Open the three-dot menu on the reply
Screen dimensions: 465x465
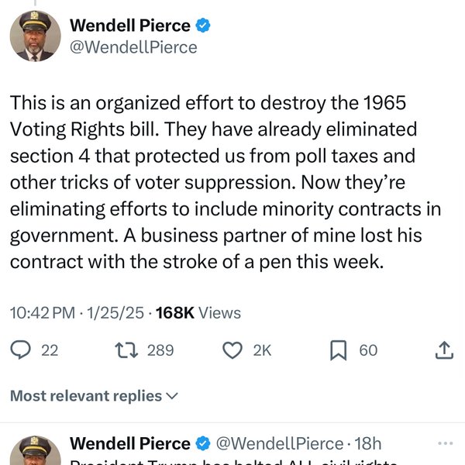tap(445, 443)
